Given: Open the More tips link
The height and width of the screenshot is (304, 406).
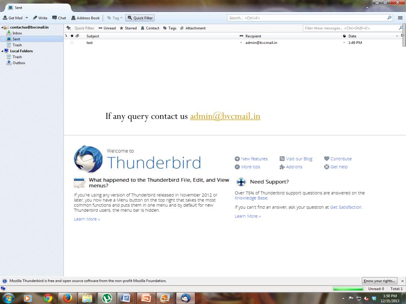Looking at the screenshot, I should click(247, 167).
